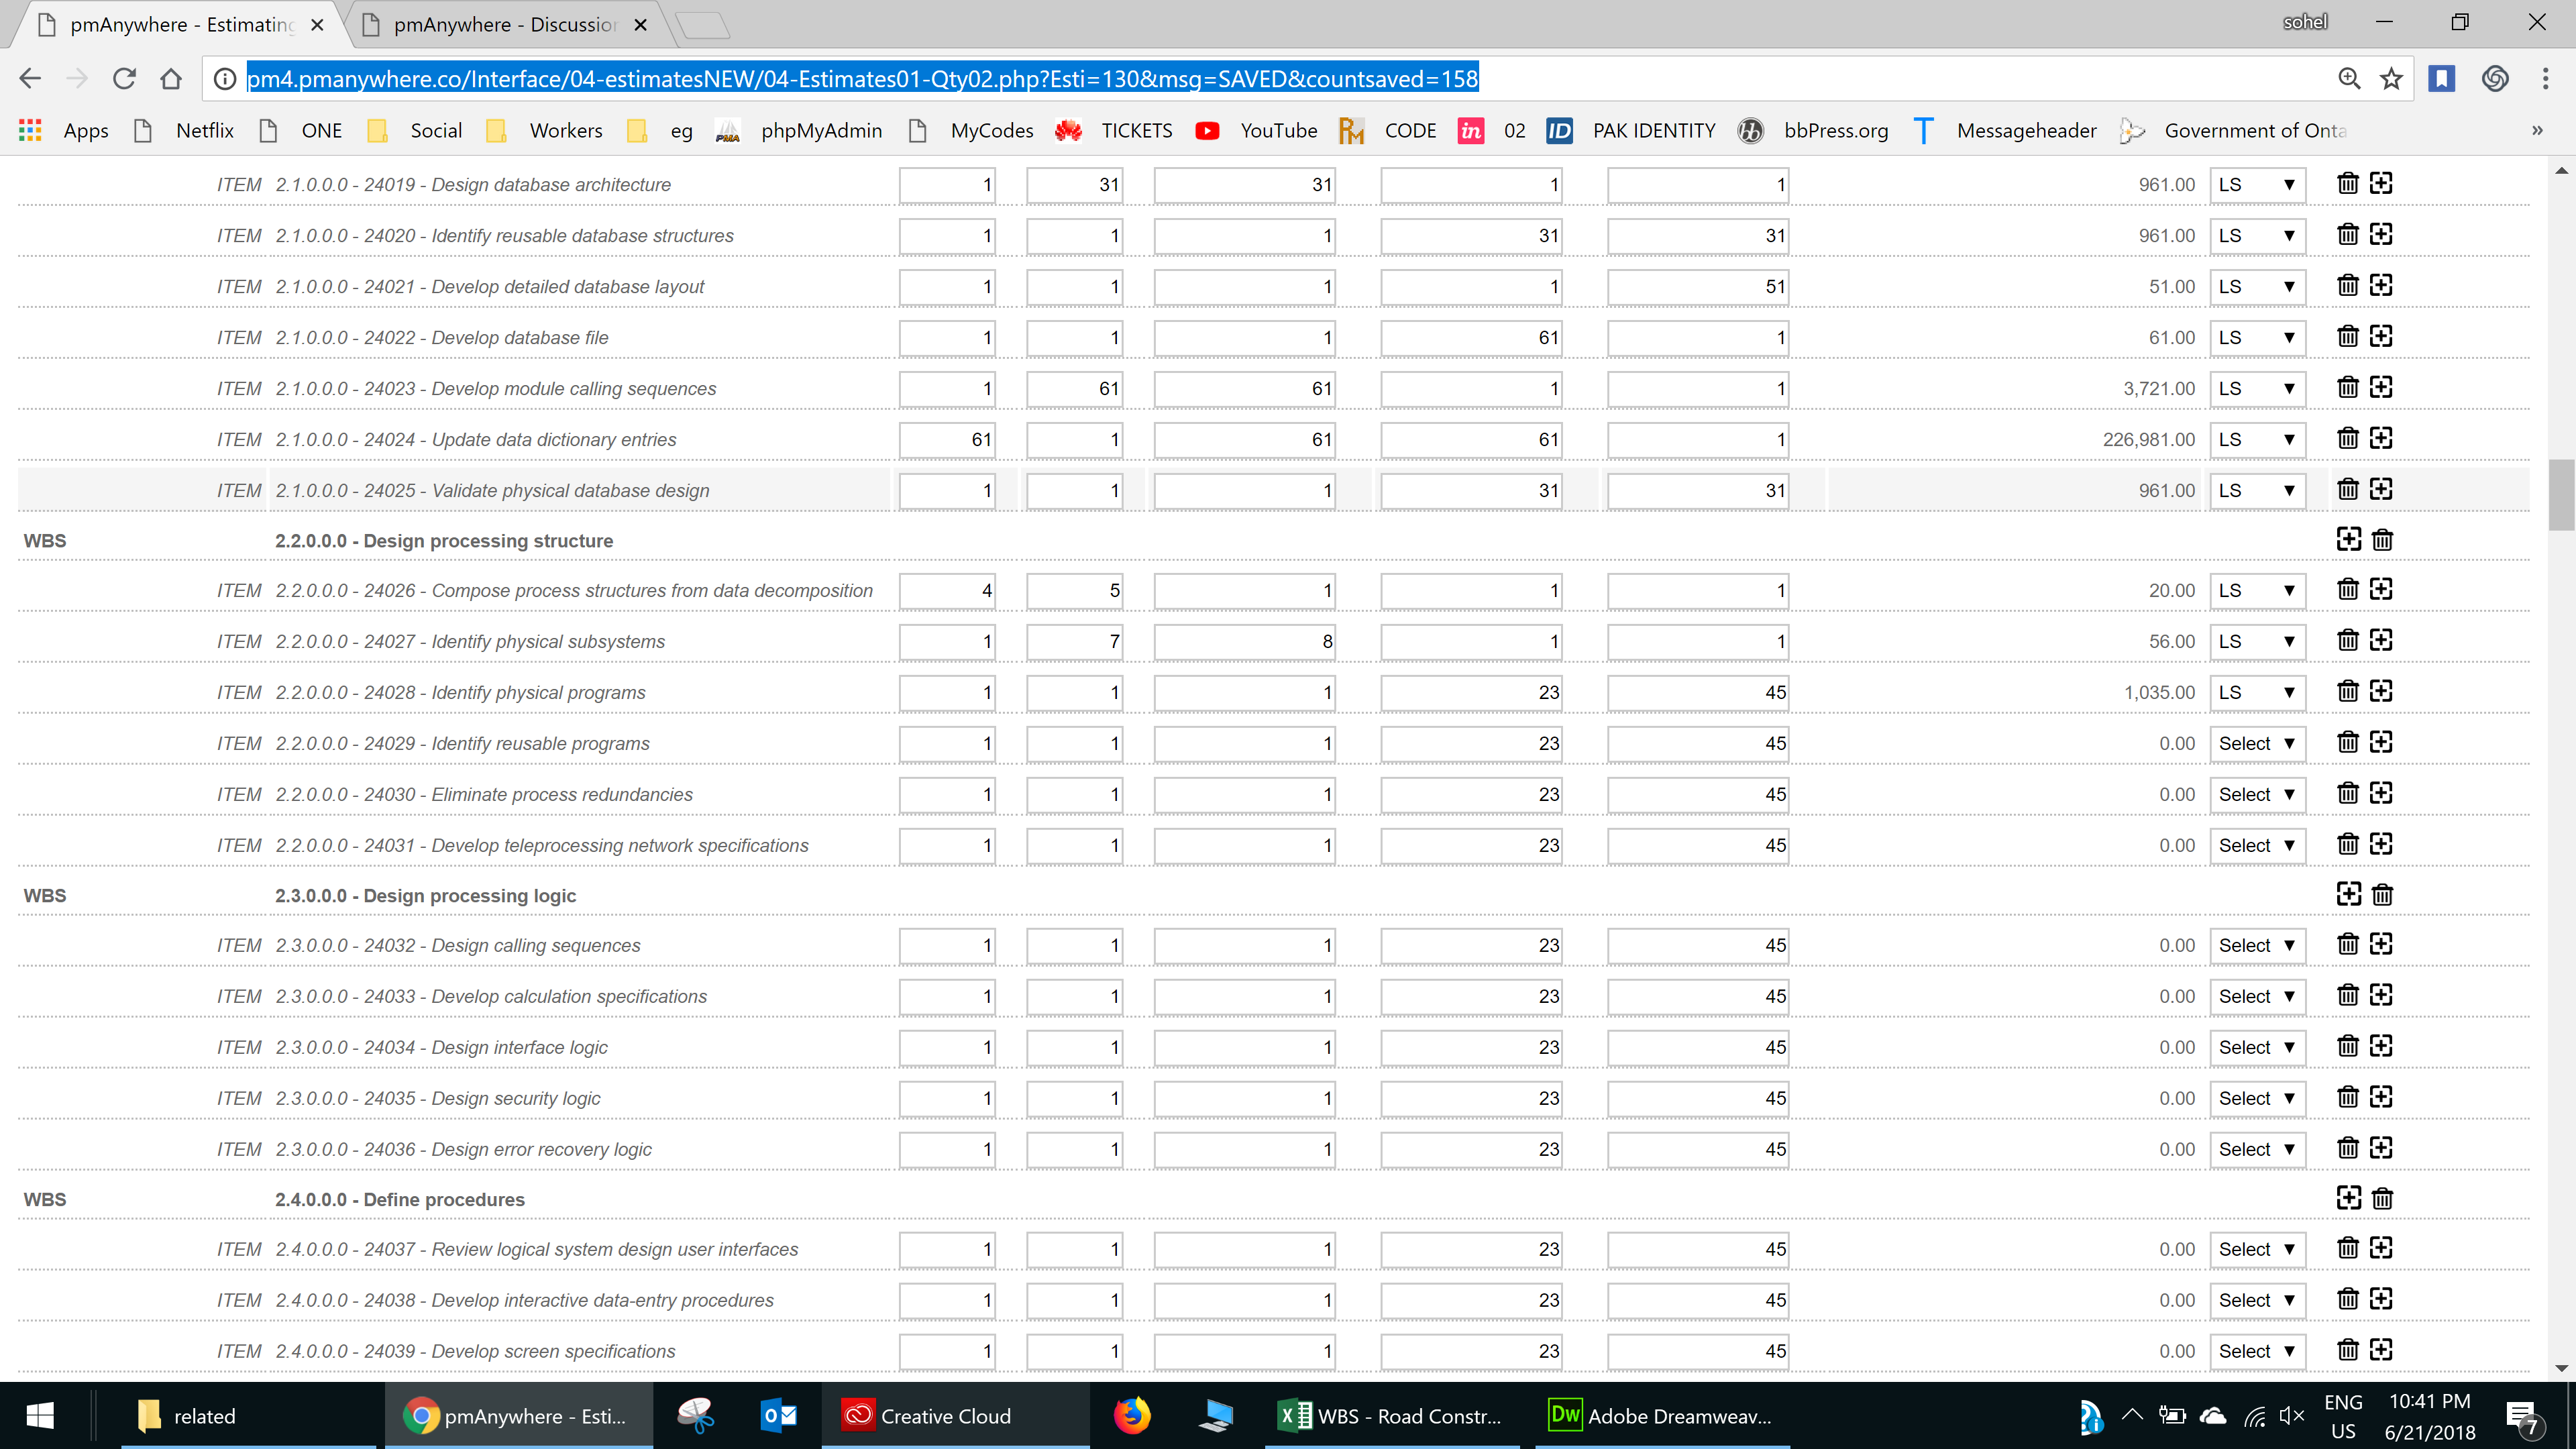Screen dimensions: 2576x1449
Task: Bookmark this page with star icon
Action: tap(2391, 79)
